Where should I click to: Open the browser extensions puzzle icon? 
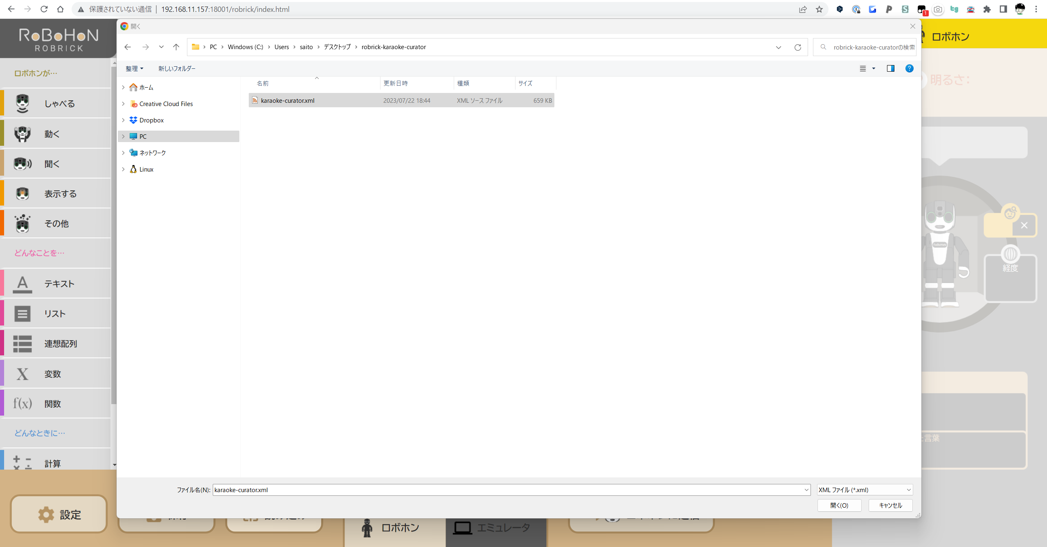(987, 9)
